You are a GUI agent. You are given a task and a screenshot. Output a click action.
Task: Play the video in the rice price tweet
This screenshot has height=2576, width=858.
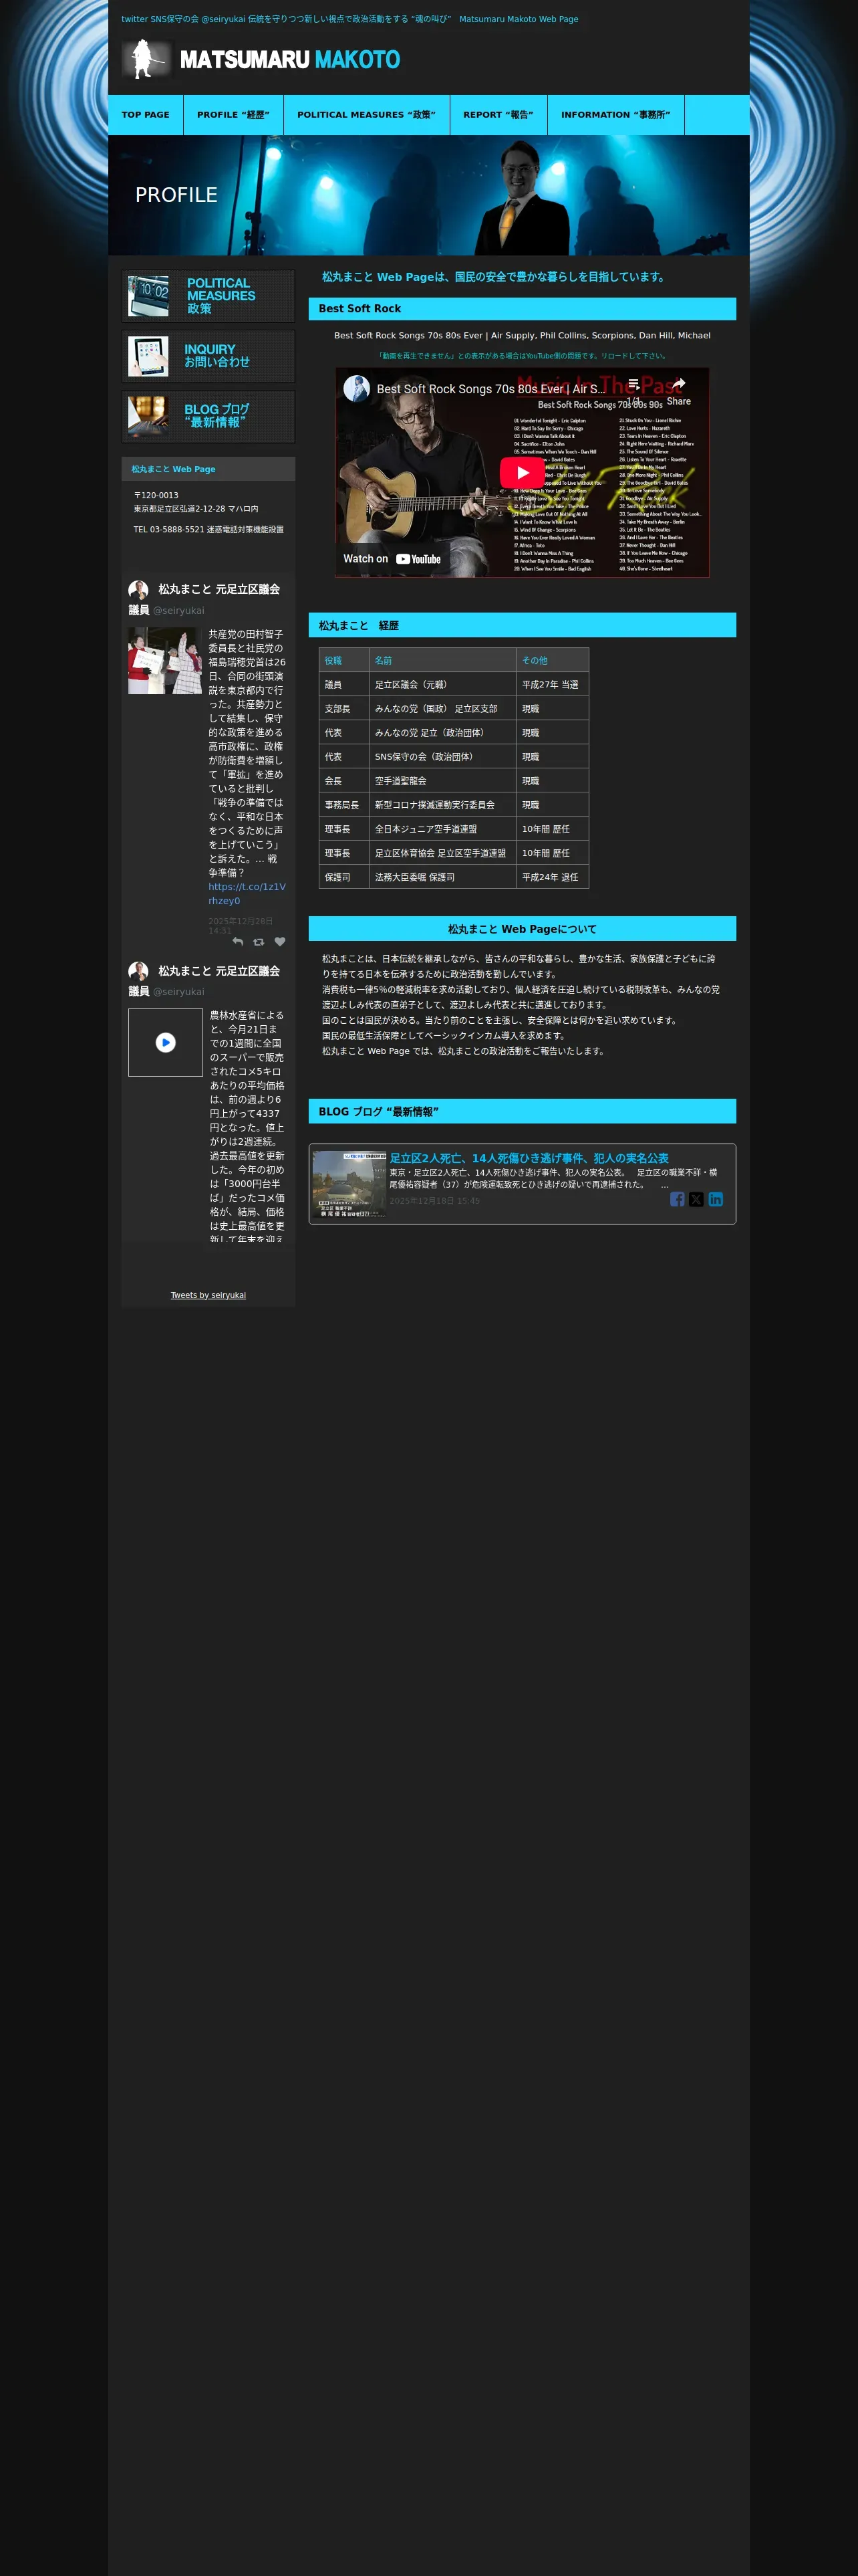(x=166, y=1042)
